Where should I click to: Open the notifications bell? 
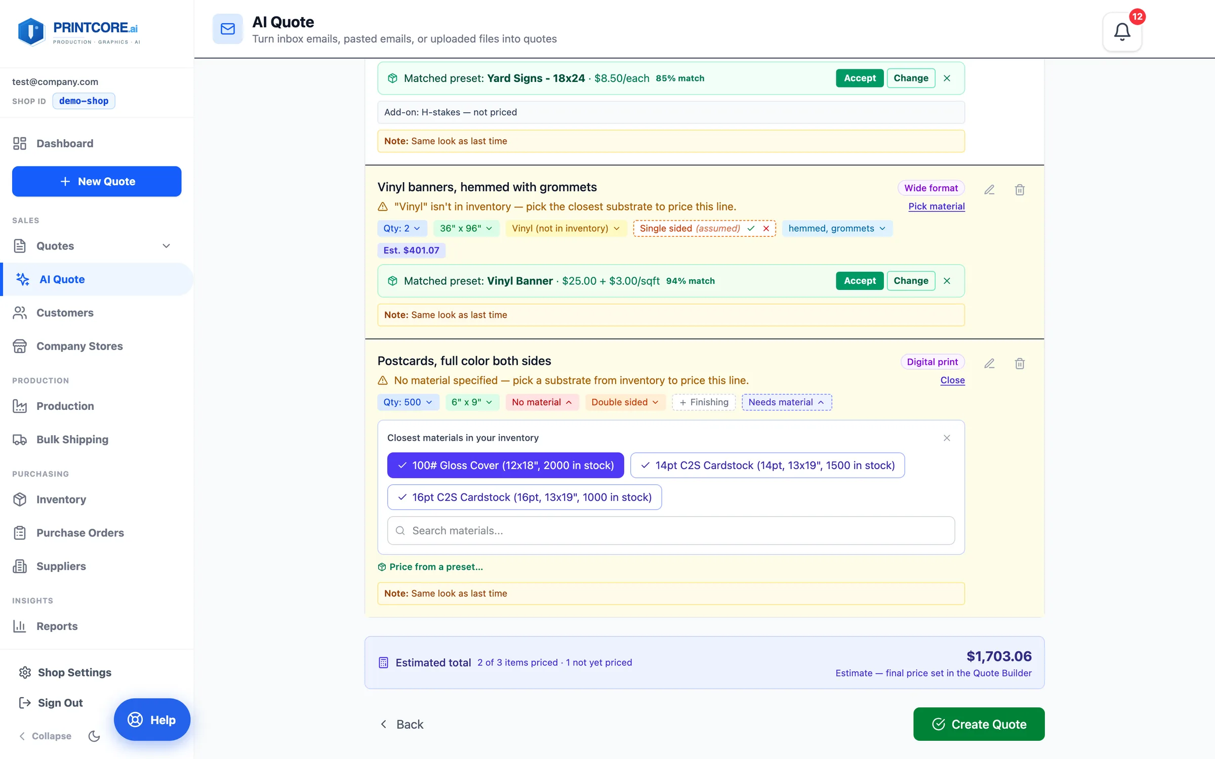(x=1122, y=32)
